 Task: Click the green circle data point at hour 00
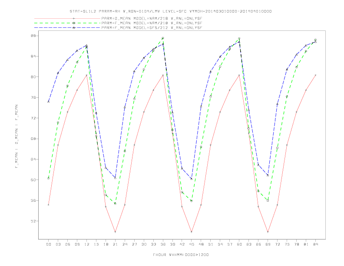tap(49, 178)
